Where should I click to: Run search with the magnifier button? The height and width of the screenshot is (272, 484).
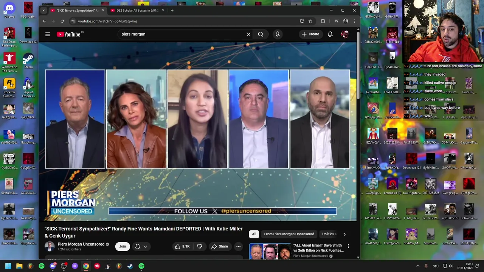(x=261, y=34)
